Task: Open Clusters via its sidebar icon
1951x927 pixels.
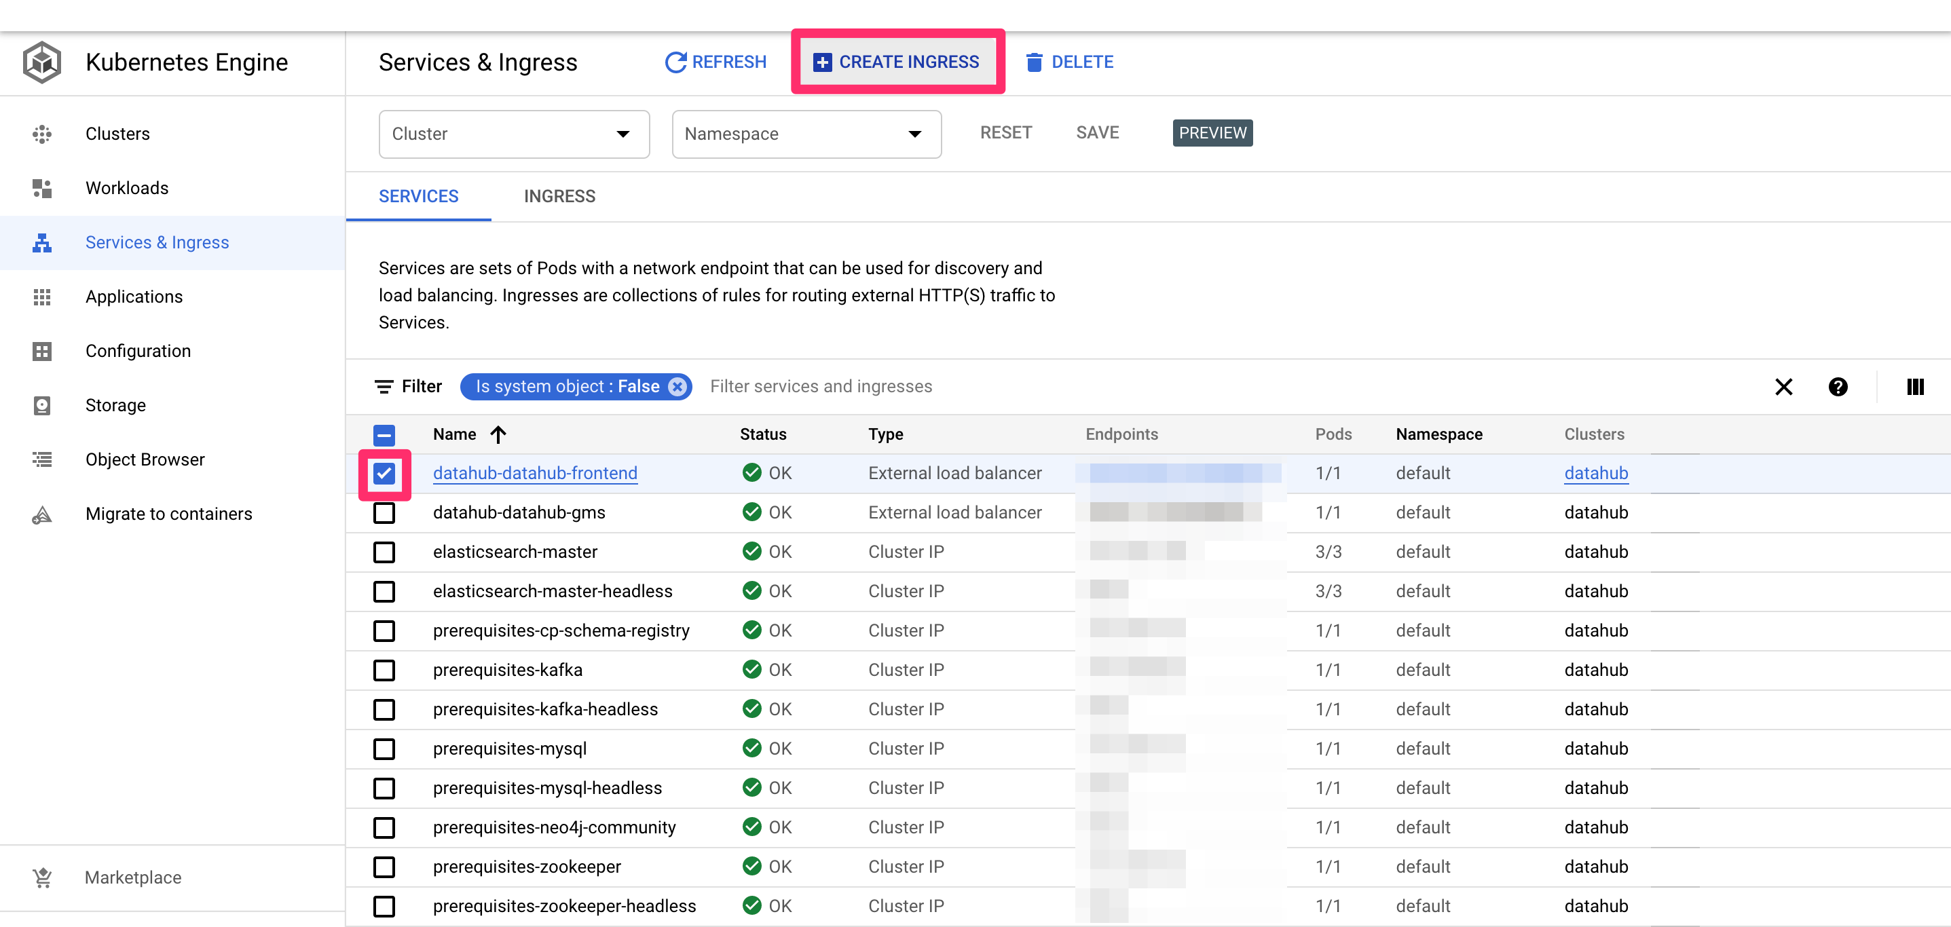Action: [41, 134]
